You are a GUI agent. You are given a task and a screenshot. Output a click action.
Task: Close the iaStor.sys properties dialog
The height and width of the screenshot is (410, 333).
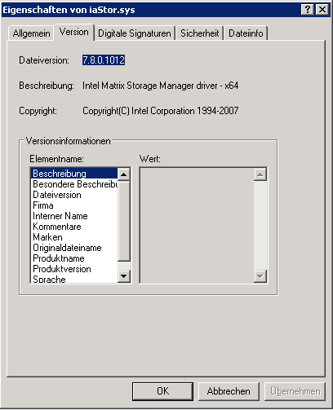(x=322, y=10)
